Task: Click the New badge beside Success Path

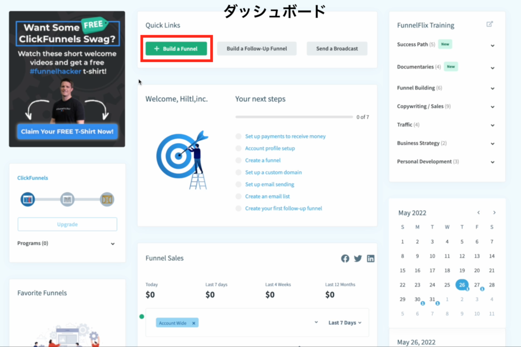Action: (445, 44)
